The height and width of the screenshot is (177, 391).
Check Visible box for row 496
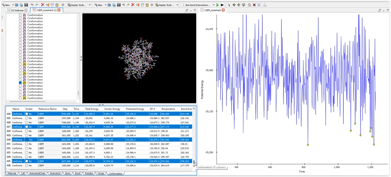(x=27, y=165)
